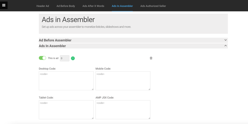Click the Ad Before Assembler section title

[x=55, y=40]
